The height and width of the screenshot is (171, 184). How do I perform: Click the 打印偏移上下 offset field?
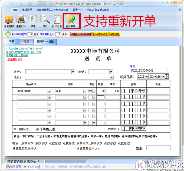click(58, 34)
